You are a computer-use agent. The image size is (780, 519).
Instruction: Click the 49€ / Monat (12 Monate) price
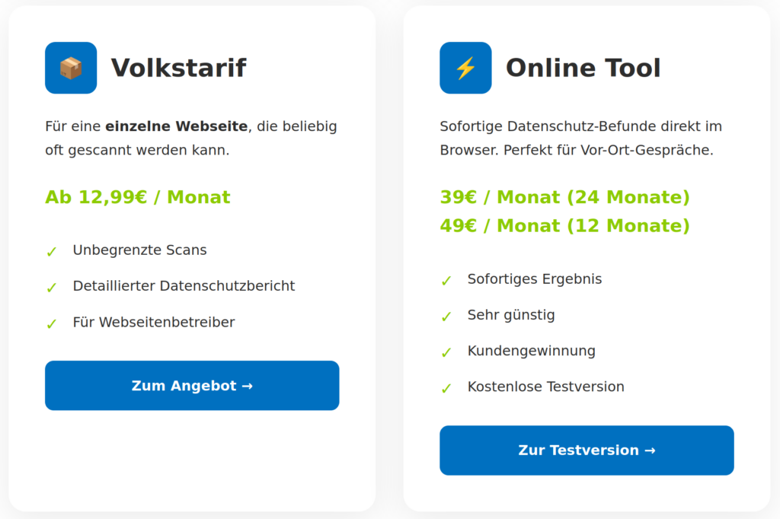coord(564,225)
